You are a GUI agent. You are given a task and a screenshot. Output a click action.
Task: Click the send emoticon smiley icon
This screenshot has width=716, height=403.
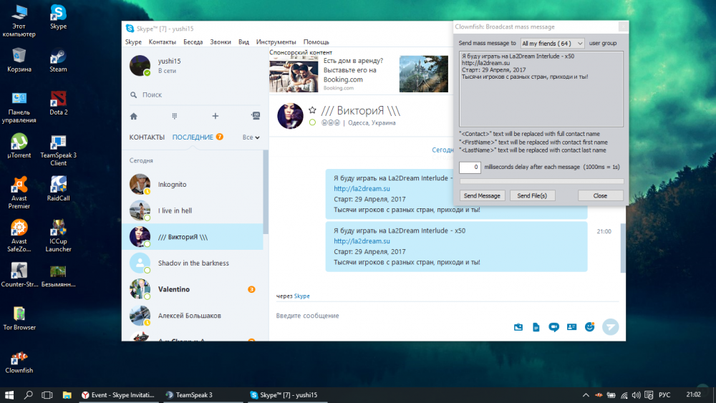(589, 326)
